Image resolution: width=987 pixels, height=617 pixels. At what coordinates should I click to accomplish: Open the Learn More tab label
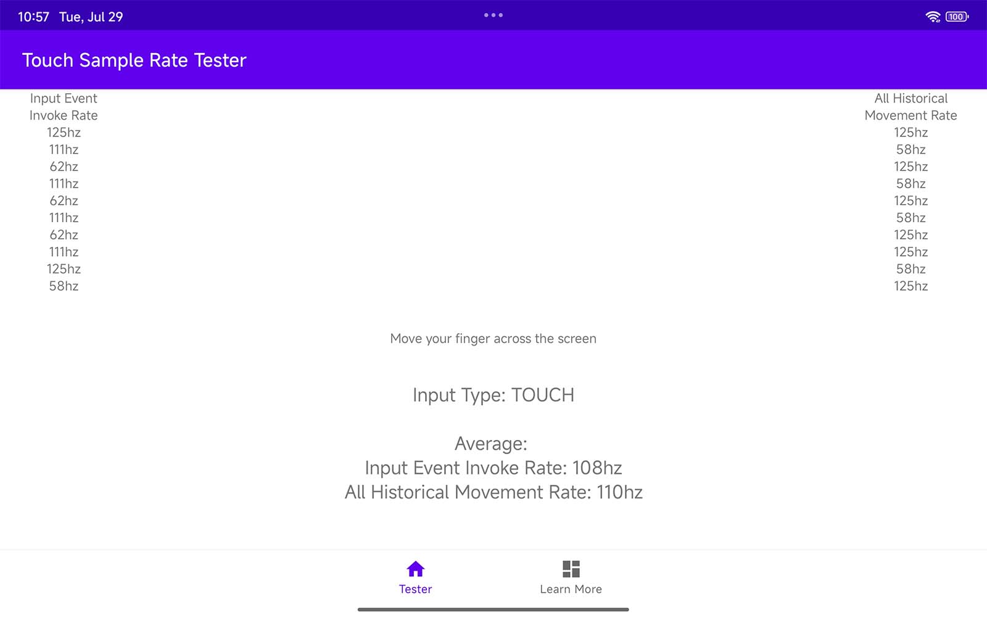(x=571, y=589)
